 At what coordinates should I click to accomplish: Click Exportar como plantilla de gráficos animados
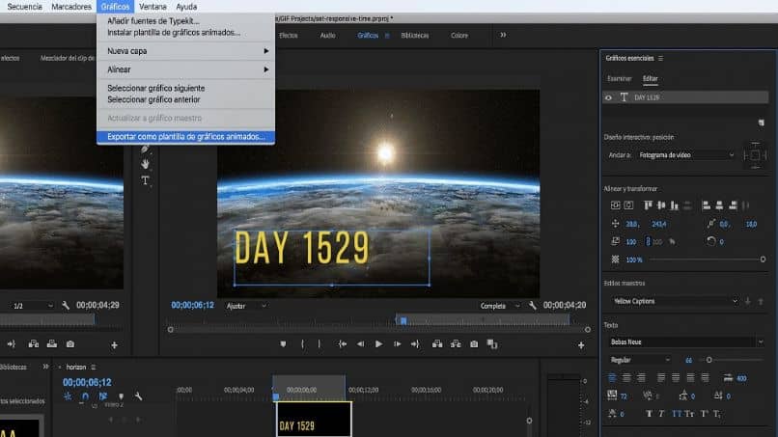click(185, 137)
